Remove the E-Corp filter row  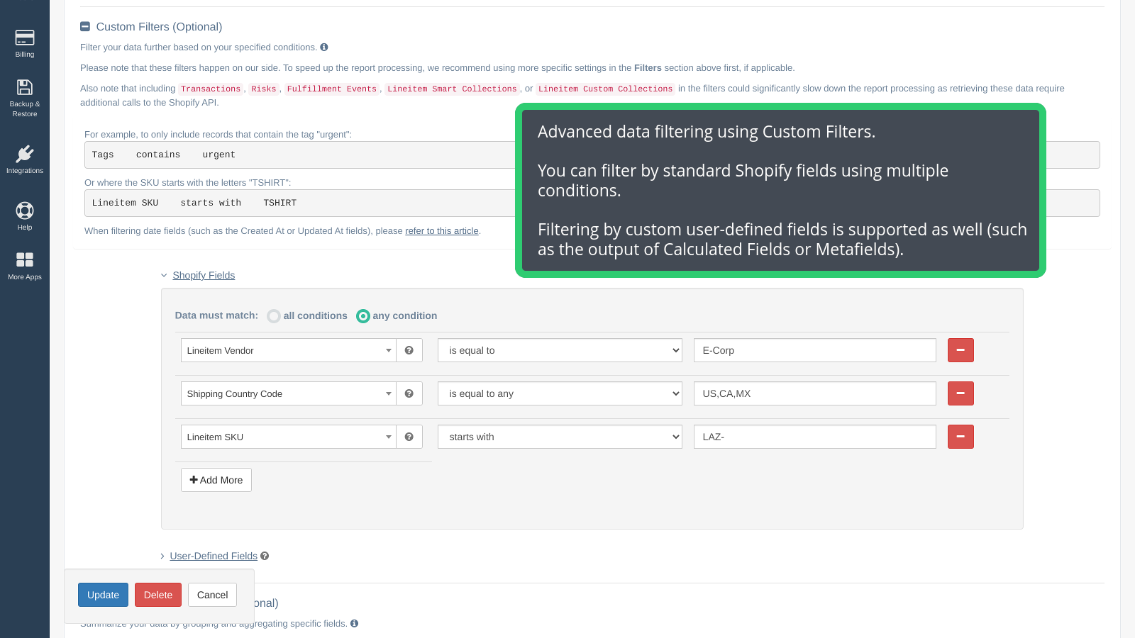point(960,350)
